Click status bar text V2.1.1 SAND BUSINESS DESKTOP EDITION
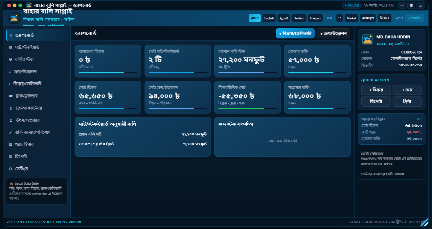 coord(35,222)
